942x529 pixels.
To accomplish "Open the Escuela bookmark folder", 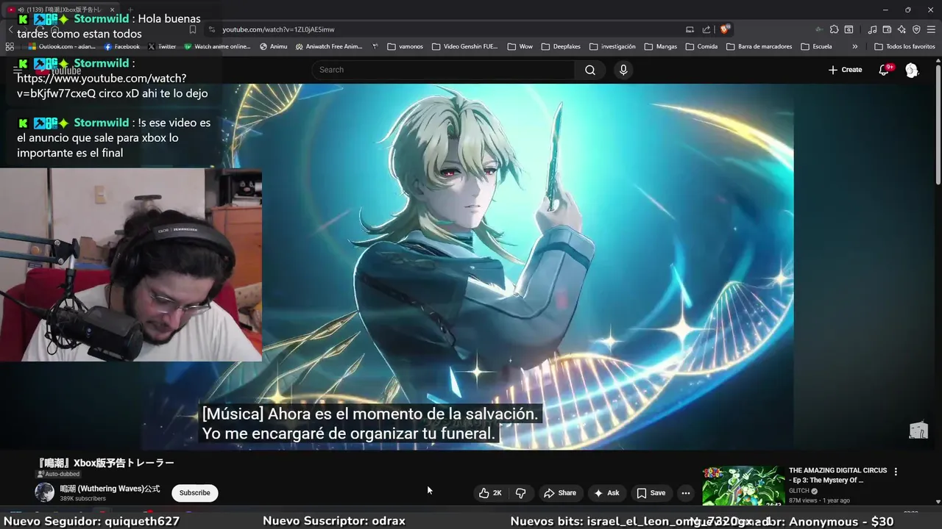I will pos(816,46).
